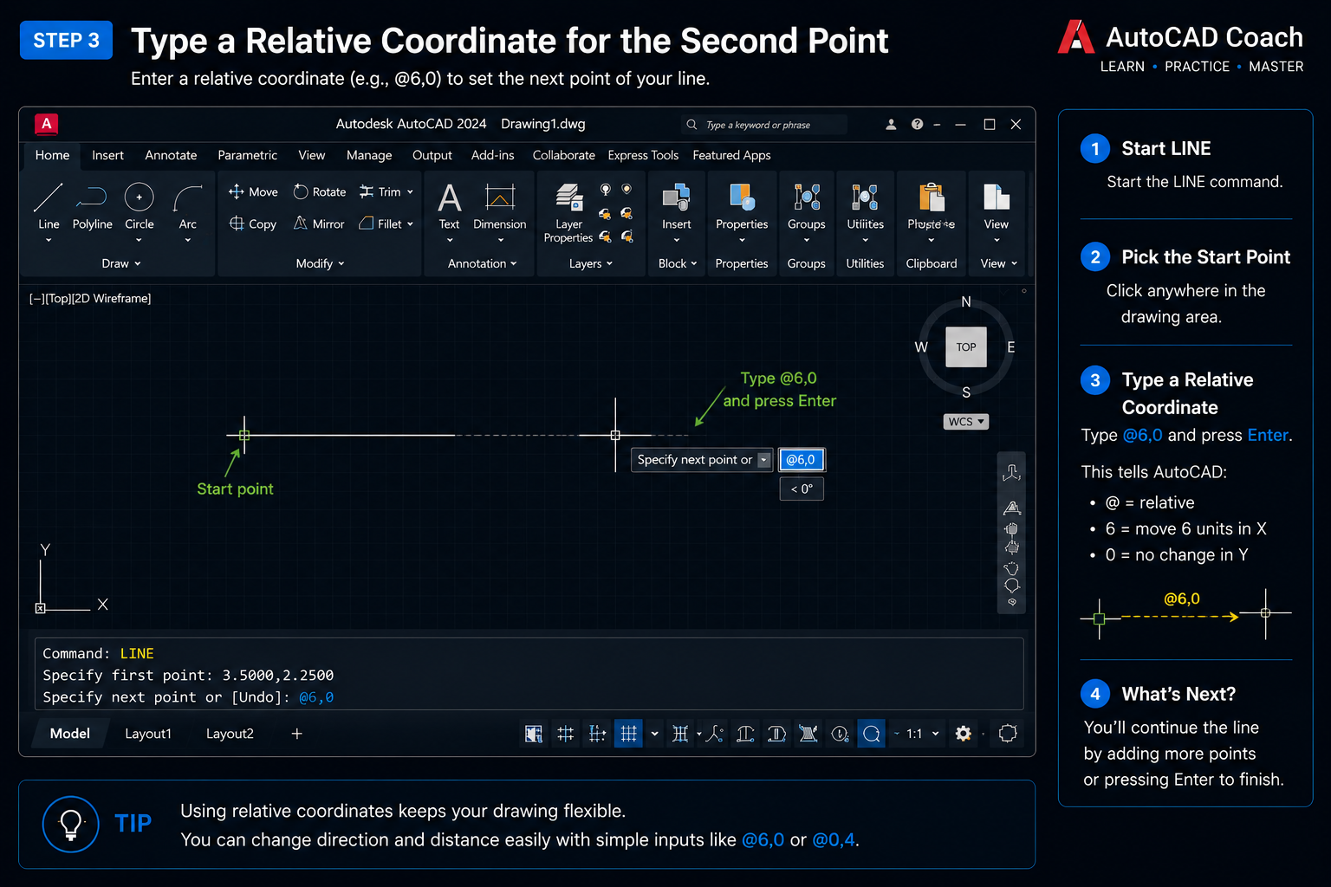Open the Fillet dropdown arrow
This screenshot has width=1331, height=887.
[x=410, y=223]
